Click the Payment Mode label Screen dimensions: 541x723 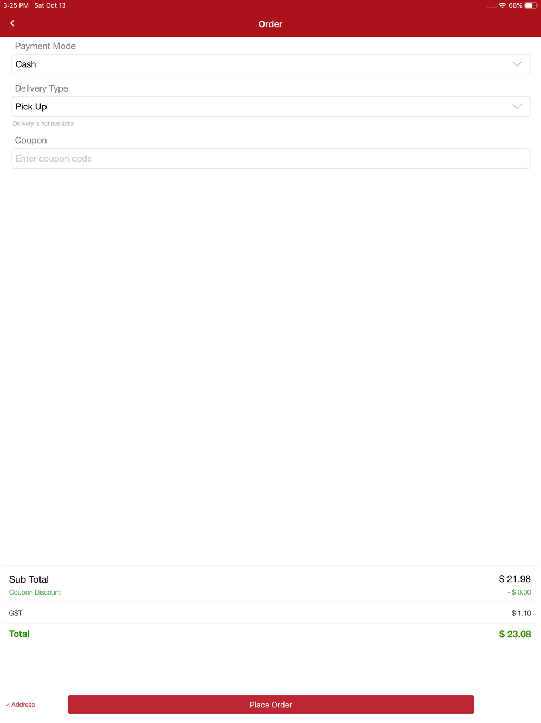(45, 46)
